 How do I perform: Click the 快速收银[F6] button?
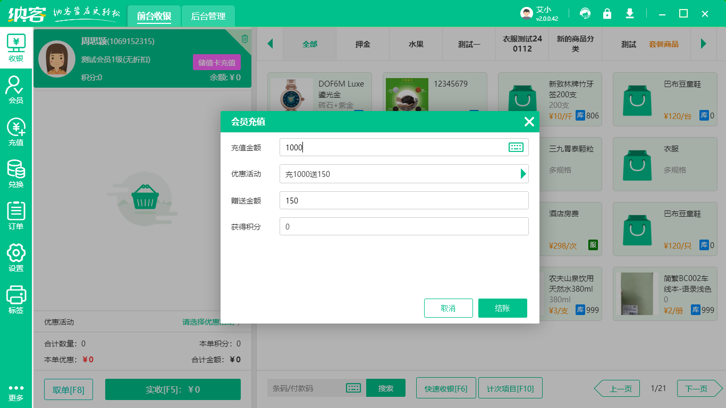[x=446, y=388]
